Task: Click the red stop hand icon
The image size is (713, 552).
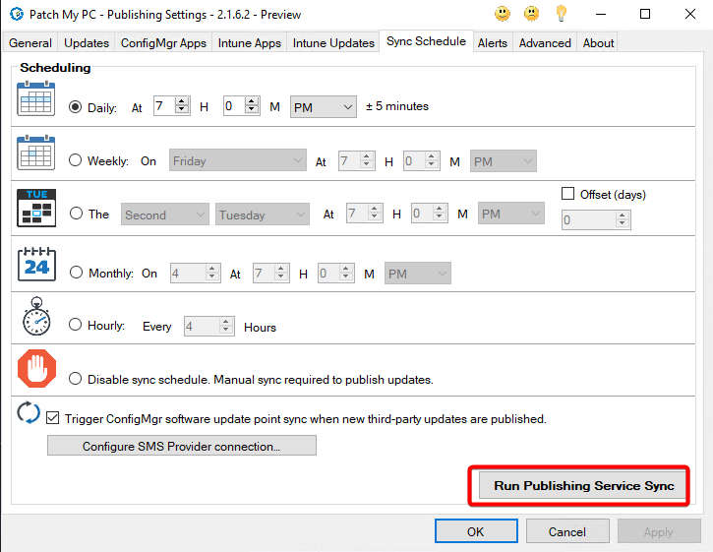Action: (x=36, y=368)
